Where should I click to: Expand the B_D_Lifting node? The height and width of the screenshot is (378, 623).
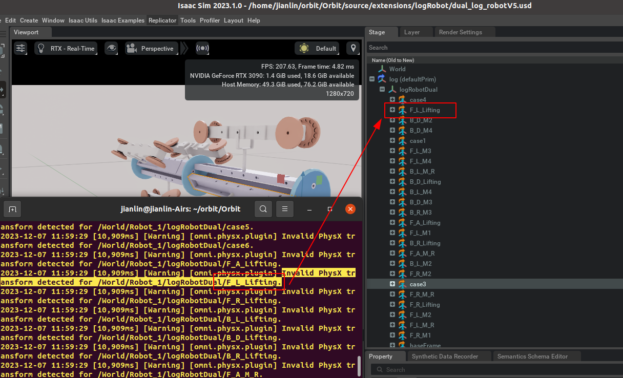[x=392, y=182]
